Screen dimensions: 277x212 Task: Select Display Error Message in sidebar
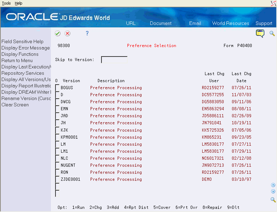pos(26,48)
